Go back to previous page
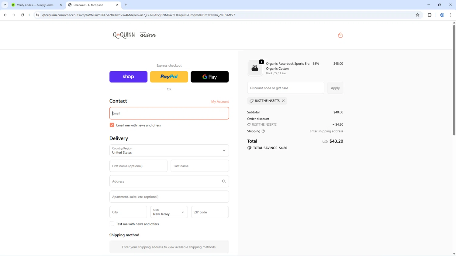The width and height of the screenshot is (456, 256). coord(5,15)
